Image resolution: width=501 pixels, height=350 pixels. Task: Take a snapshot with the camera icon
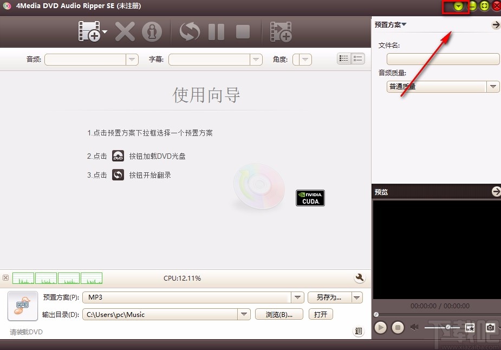[x=490, y=327]
